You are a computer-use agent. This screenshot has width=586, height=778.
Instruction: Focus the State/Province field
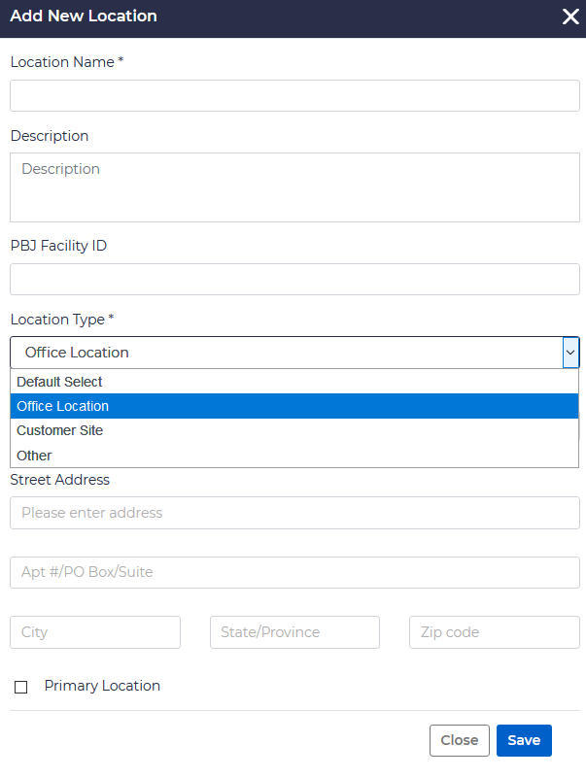(x=294, y=632)
